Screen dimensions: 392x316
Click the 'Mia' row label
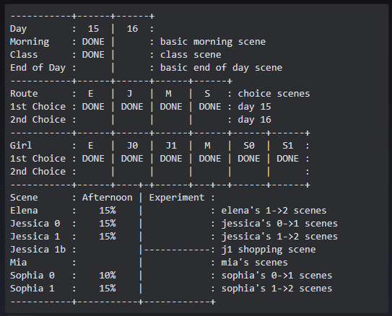[18, 263]
